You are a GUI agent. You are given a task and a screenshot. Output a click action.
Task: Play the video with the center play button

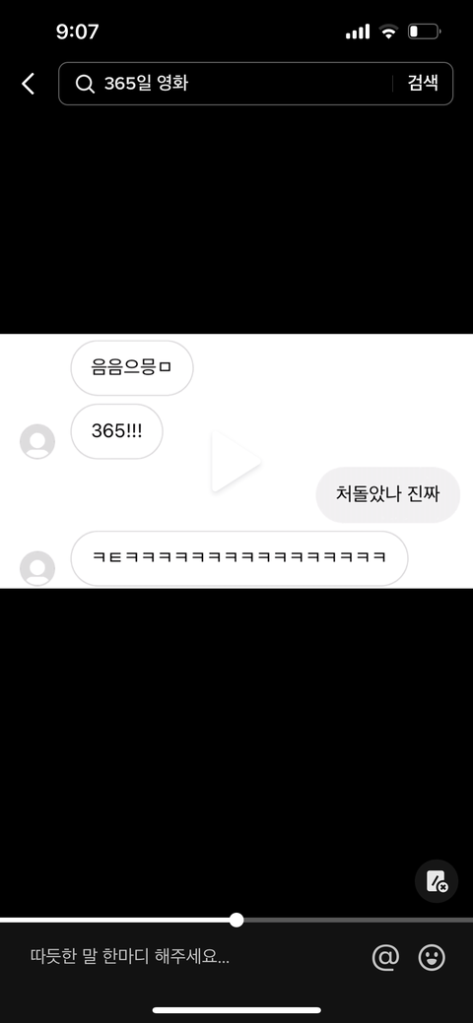pyautogui.click(x=236, y=461)
